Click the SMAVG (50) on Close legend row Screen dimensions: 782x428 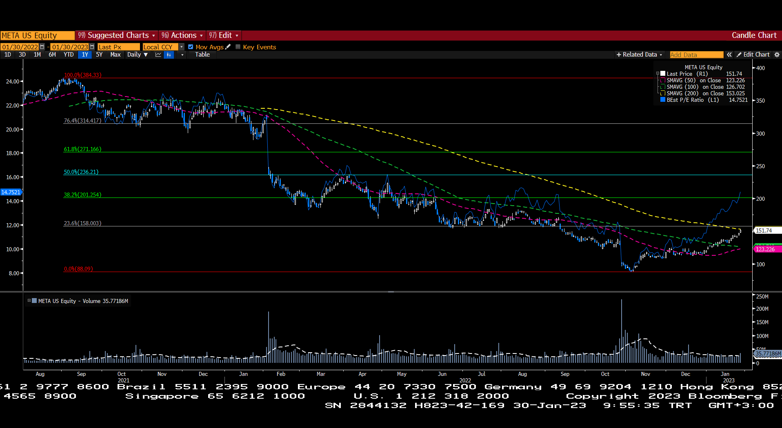tap(703, 80)
